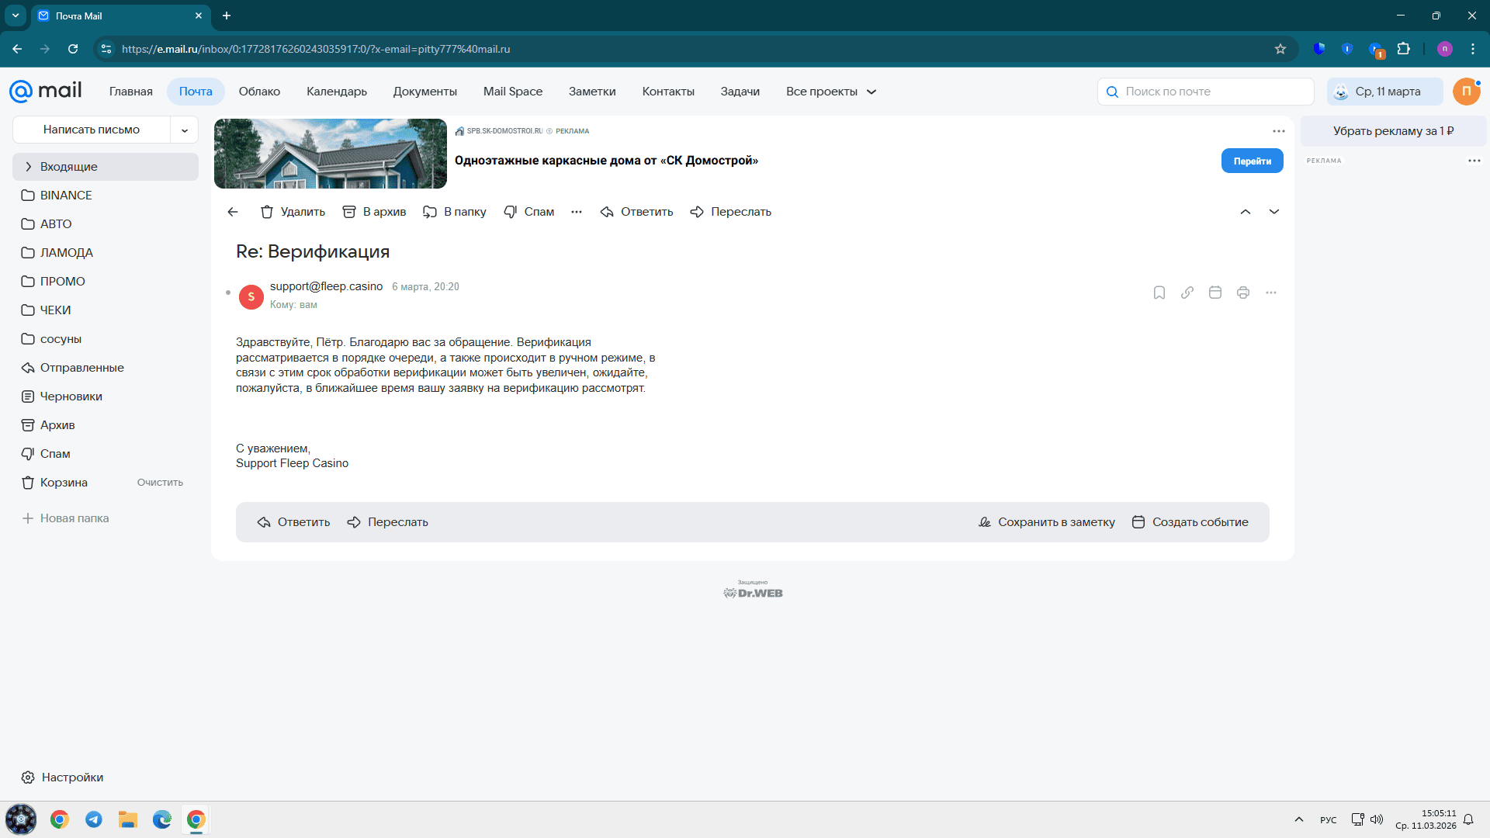
Task: Click the calendar event icon in email header
Action: (1215, 293)
